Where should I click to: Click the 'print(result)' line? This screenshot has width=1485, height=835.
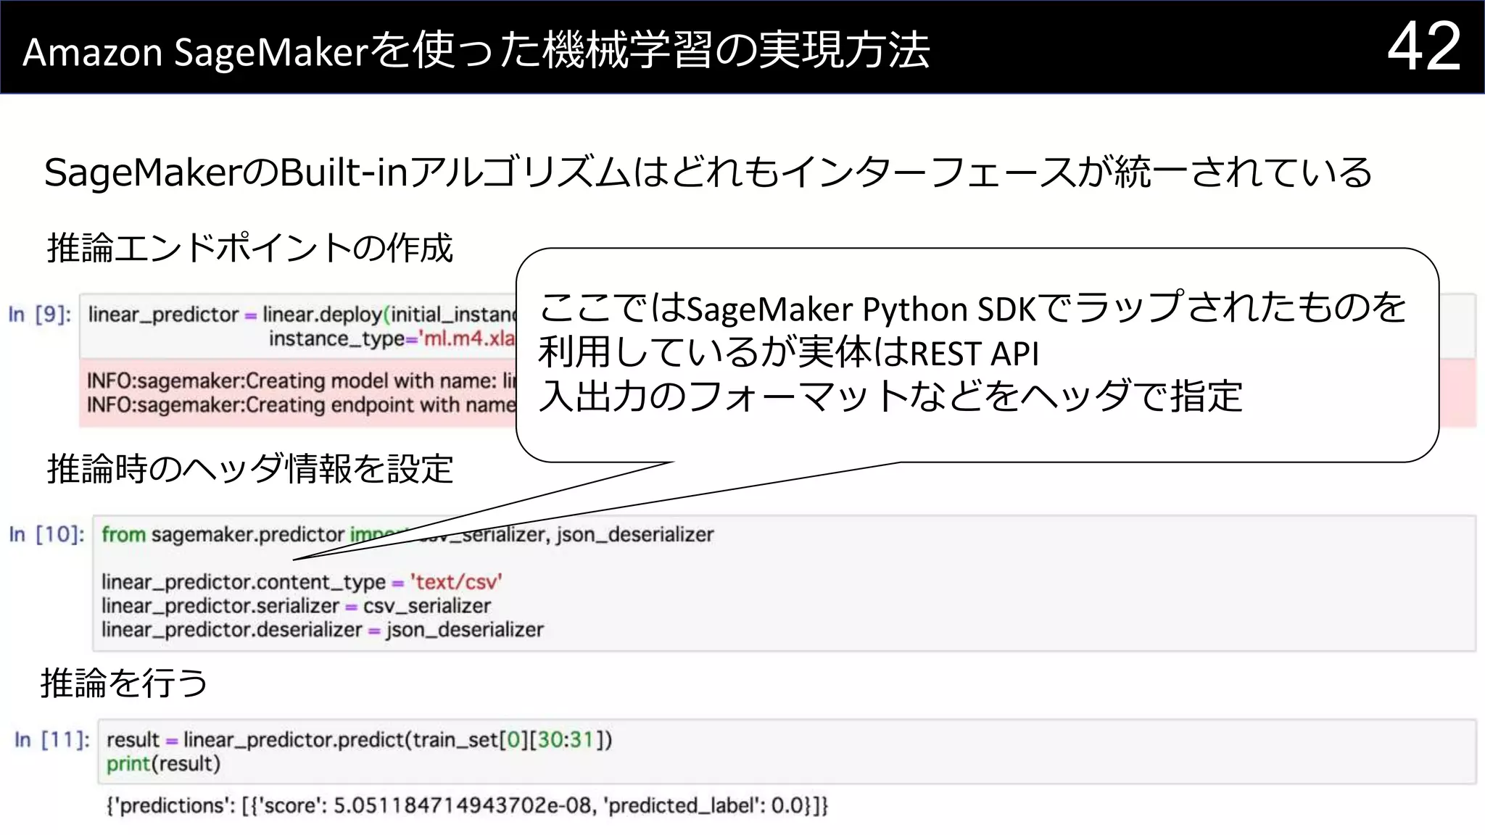tap(163, 764)
